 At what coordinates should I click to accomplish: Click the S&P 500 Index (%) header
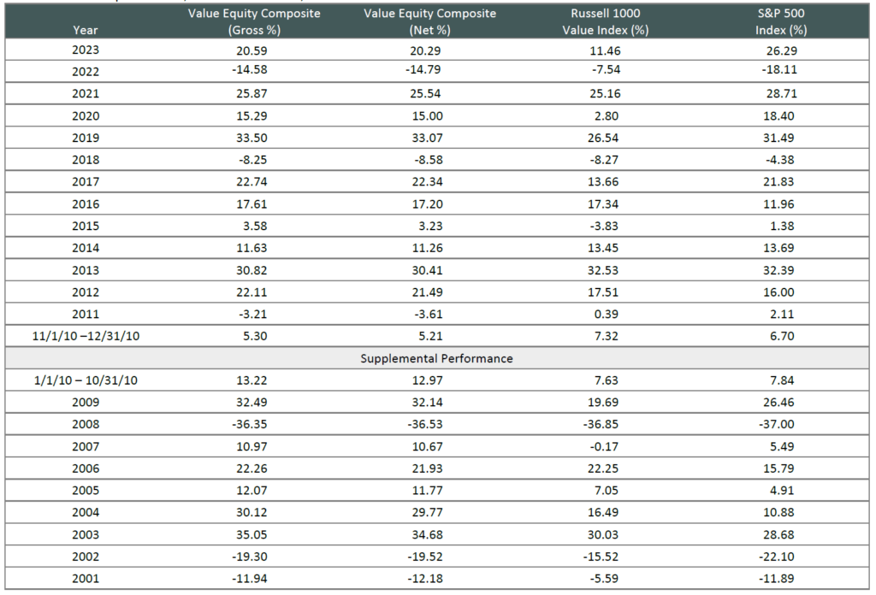(x=781, y=21)
